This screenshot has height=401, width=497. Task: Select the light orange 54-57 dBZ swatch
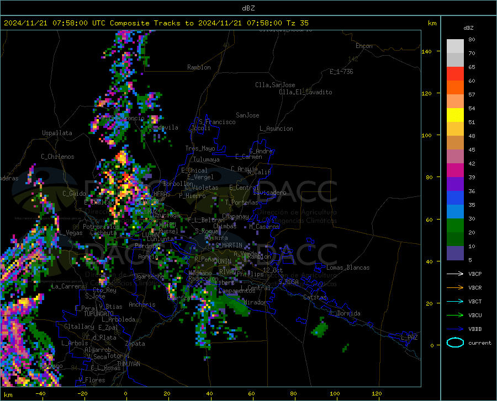click(455, 101)
